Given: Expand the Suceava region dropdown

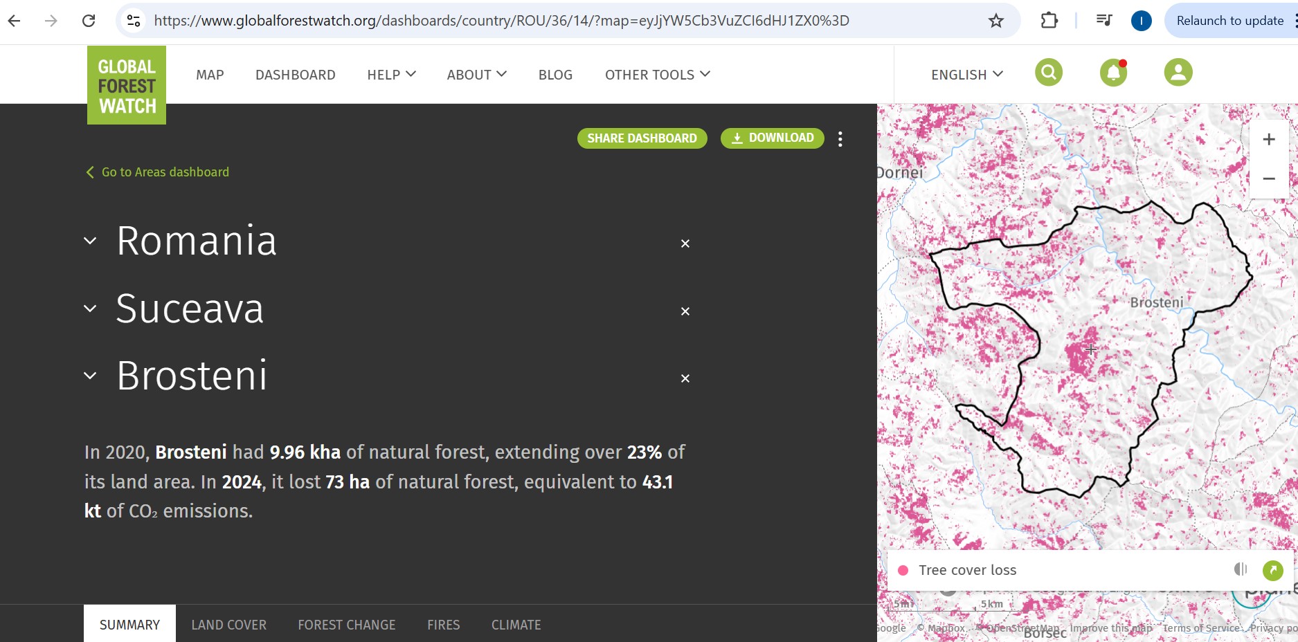Looking at the screenshot, I should point(90,309).
